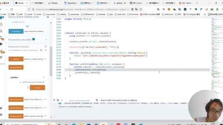Click the undo arrow toolbar icon

tap(163, 9)
